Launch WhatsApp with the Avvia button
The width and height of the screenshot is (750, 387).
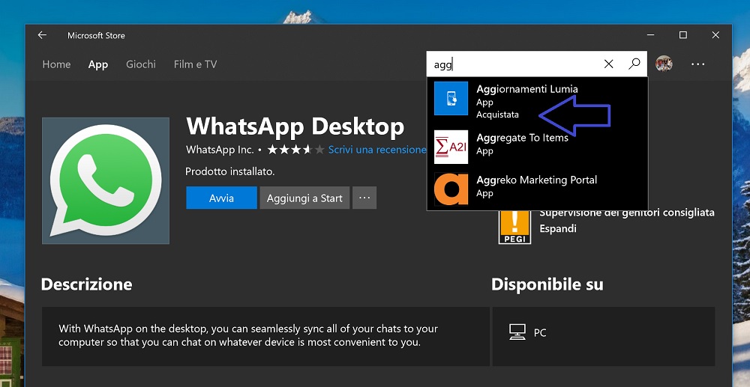click(x=221, y=198)
